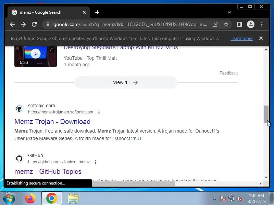Click the GitHub favicon icon
Viewport: 274px width, 205px height.
[x=19, y=159]
